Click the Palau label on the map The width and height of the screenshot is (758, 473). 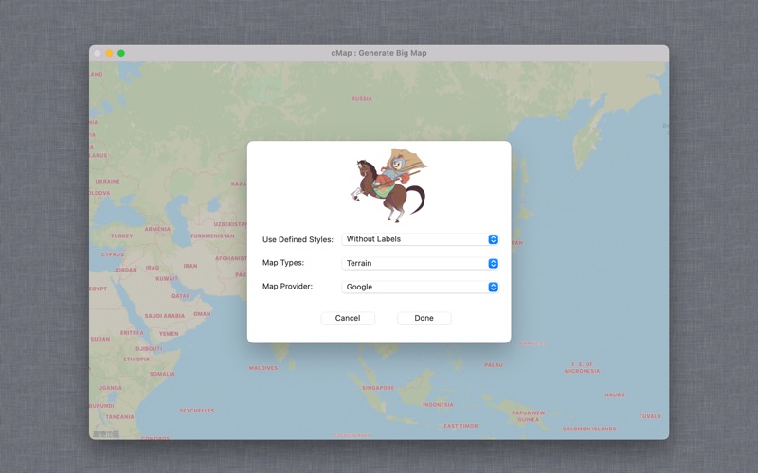[x=494, y=365]
